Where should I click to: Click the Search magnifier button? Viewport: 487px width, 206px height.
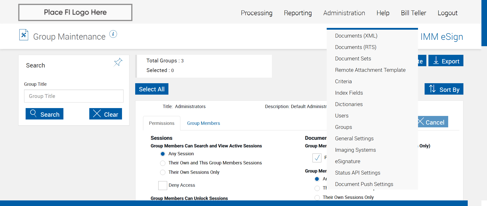(x=44, y=114)
